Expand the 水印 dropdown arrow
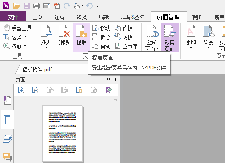 pos(191,48)
